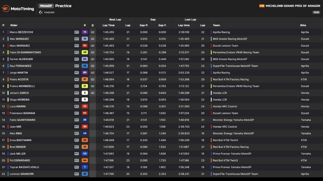Click team Ducati Lenovo Team in Bagnaia row
323x181 pixels.
(x=225, y=113)
